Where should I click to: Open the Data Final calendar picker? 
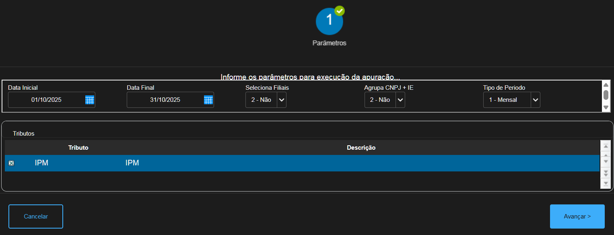pyautogui.click(x=208, y=100)
